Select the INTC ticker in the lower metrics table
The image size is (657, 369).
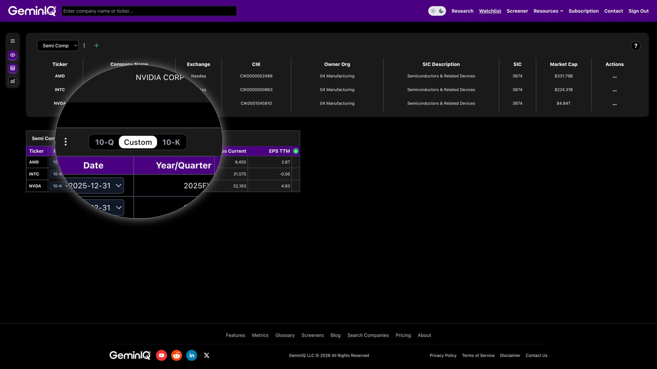click(x=34, y=174)
